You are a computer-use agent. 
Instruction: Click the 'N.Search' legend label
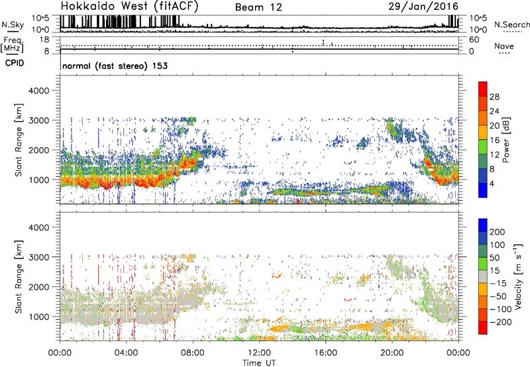pos(511,25)
